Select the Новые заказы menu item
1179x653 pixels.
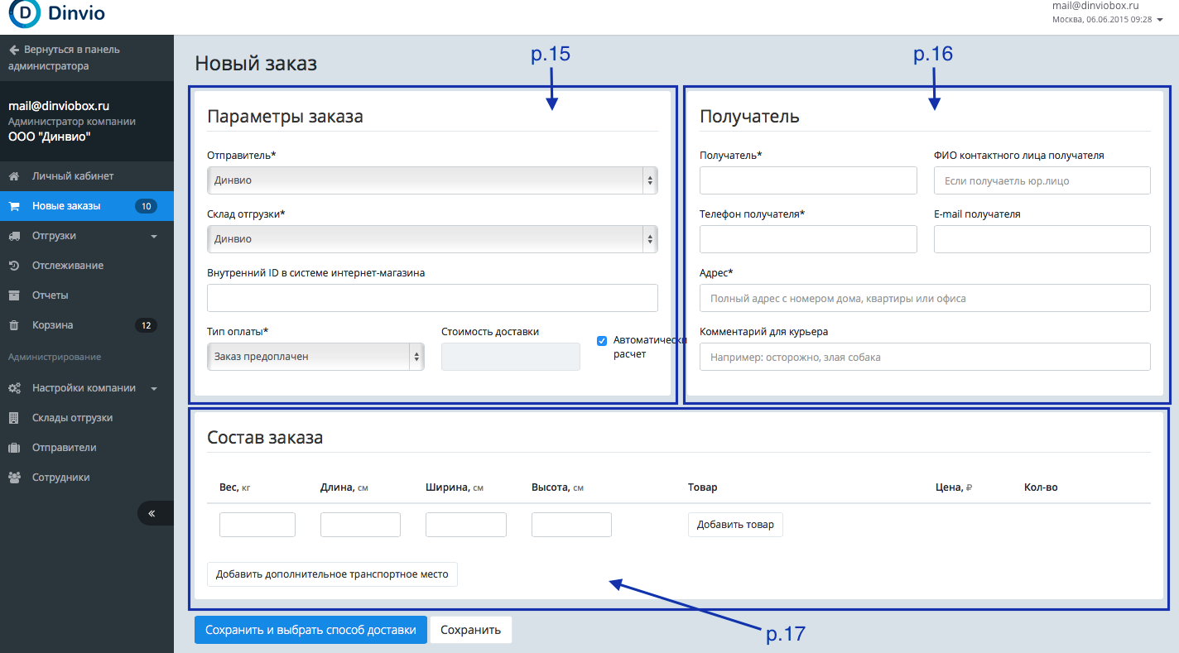[87, 206]
